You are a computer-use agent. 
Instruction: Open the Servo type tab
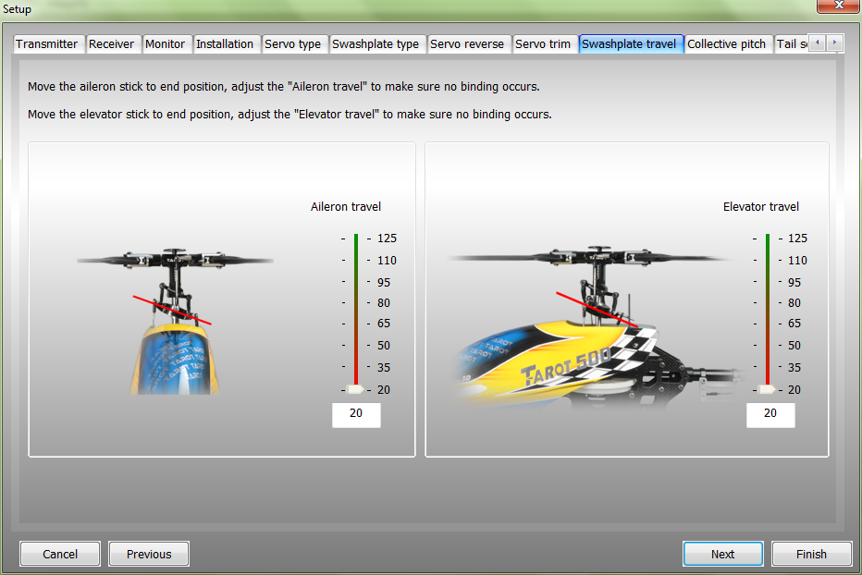[x=293, y=44]
